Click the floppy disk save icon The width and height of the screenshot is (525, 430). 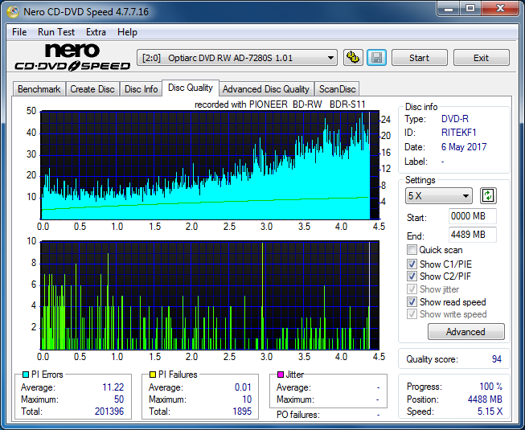click(x=377, y=58)
